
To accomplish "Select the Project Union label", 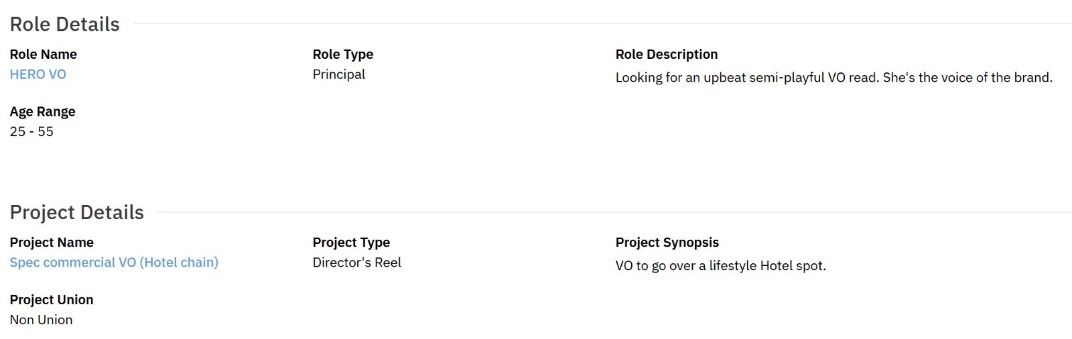I will coord(52,300).
